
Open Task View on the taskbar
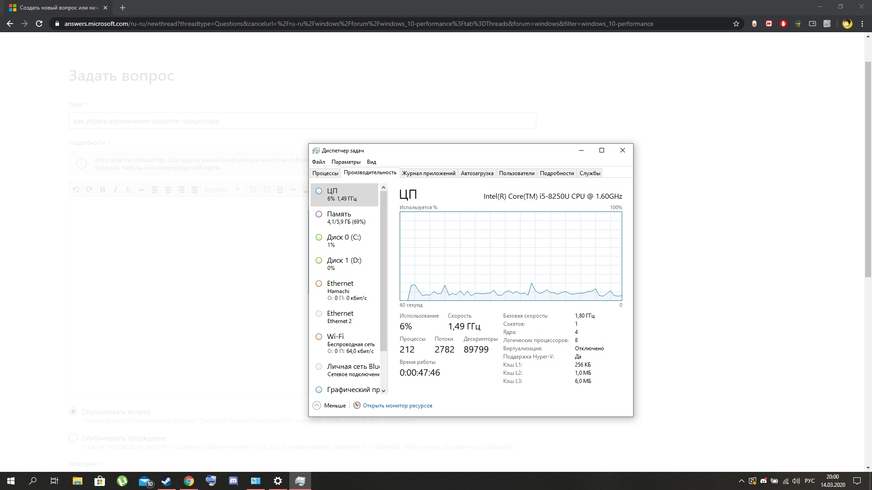pos(54,481)
